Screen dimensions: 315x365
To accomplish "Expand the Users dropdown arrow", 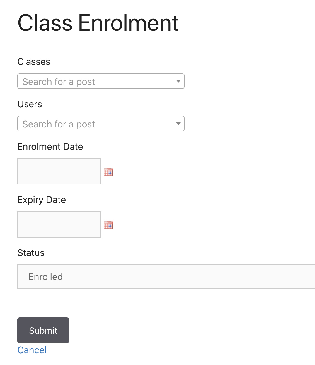I will [x=178, y=124].
